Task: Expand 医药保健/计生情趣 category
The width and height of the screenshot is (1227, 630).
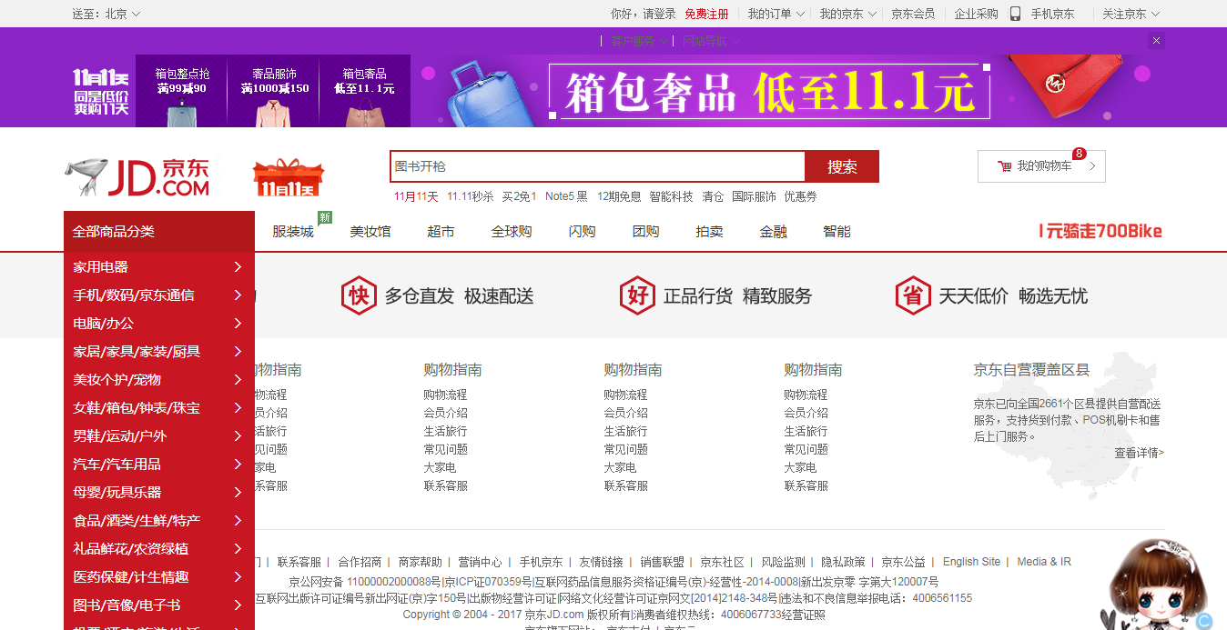Action: tap(159, 576)
